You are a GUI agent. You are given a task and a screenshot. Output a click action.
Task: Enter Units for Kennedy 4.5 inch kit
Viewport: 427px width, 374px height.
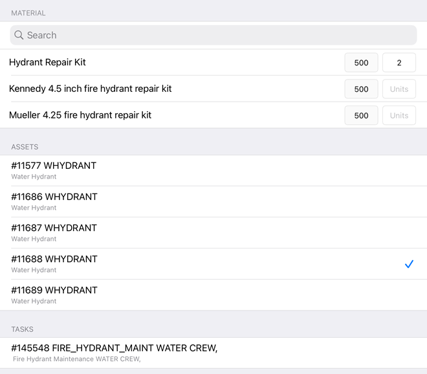(x=399, y=89)
